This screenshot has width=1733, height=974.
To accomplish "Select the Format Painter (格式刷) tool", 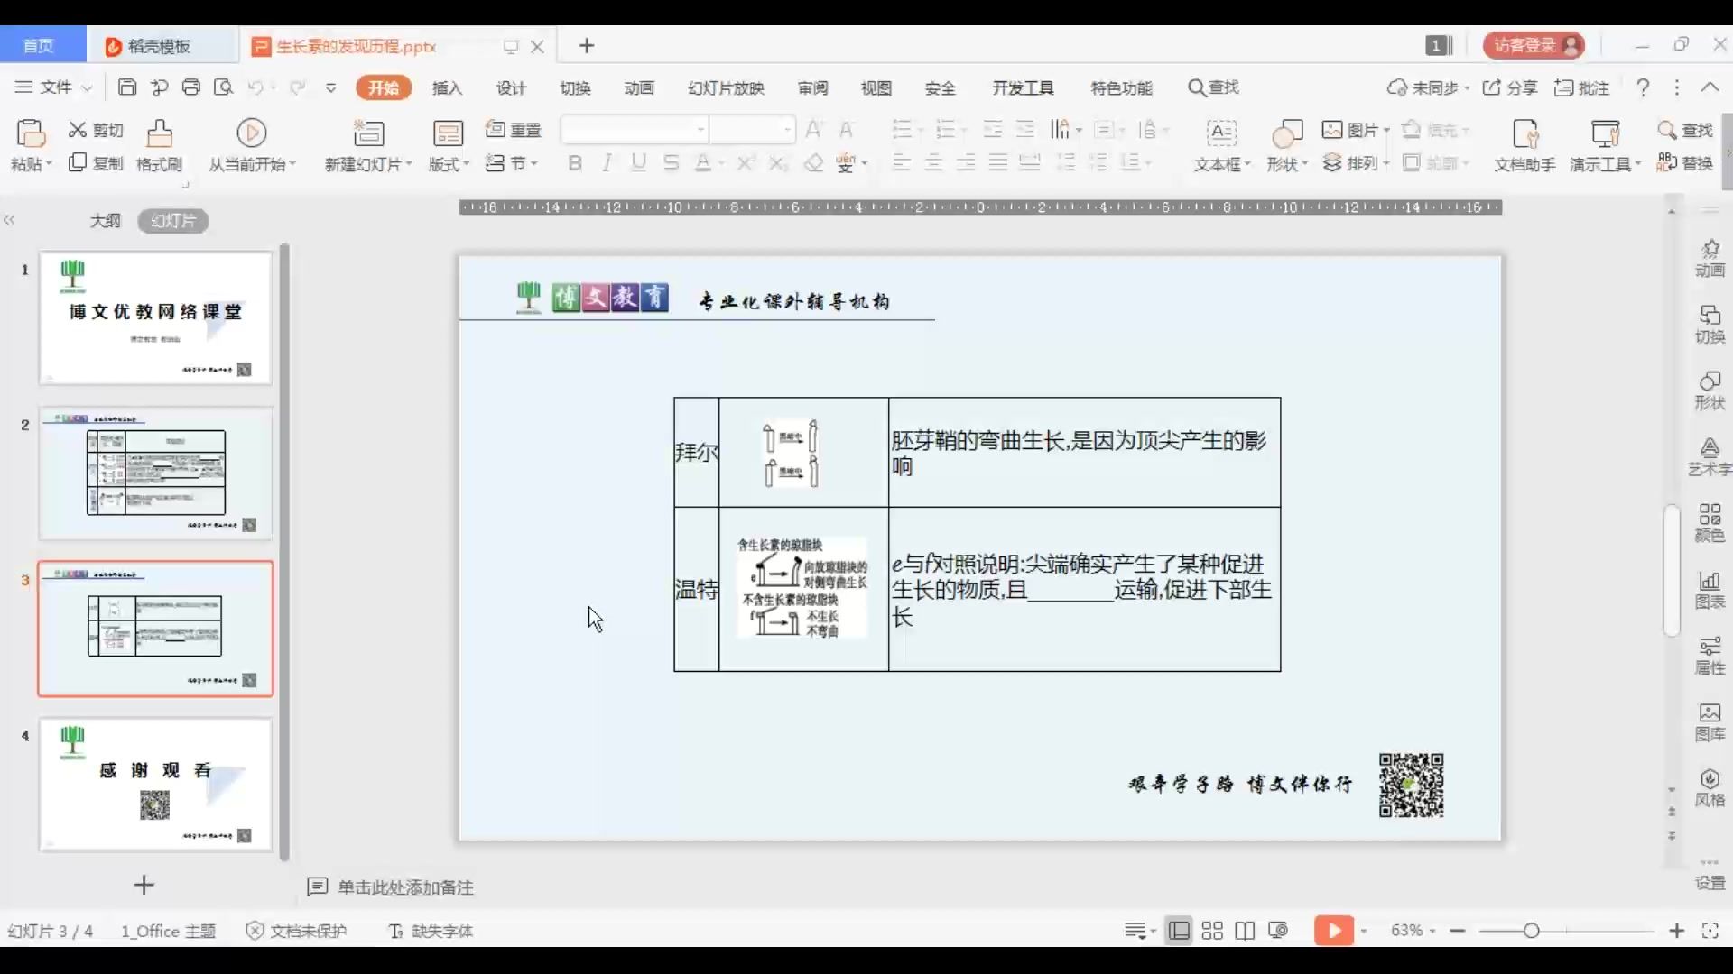I will (x=159, y=145).
